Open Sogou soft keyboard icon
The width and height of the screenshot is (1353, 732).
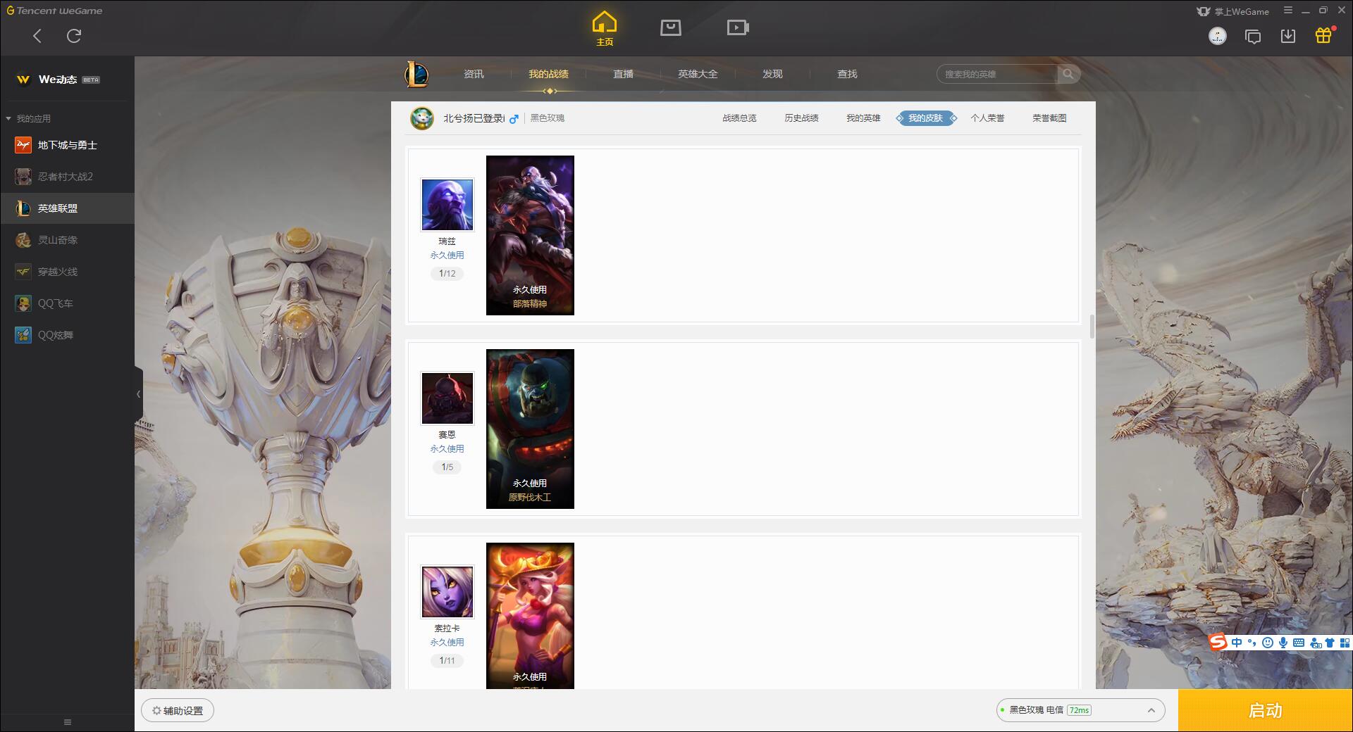1299,643
